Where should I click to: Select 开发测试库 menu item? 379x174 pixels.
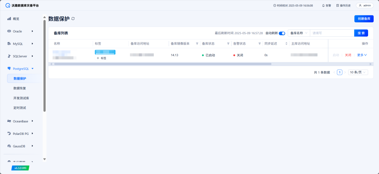click(21, 98)
